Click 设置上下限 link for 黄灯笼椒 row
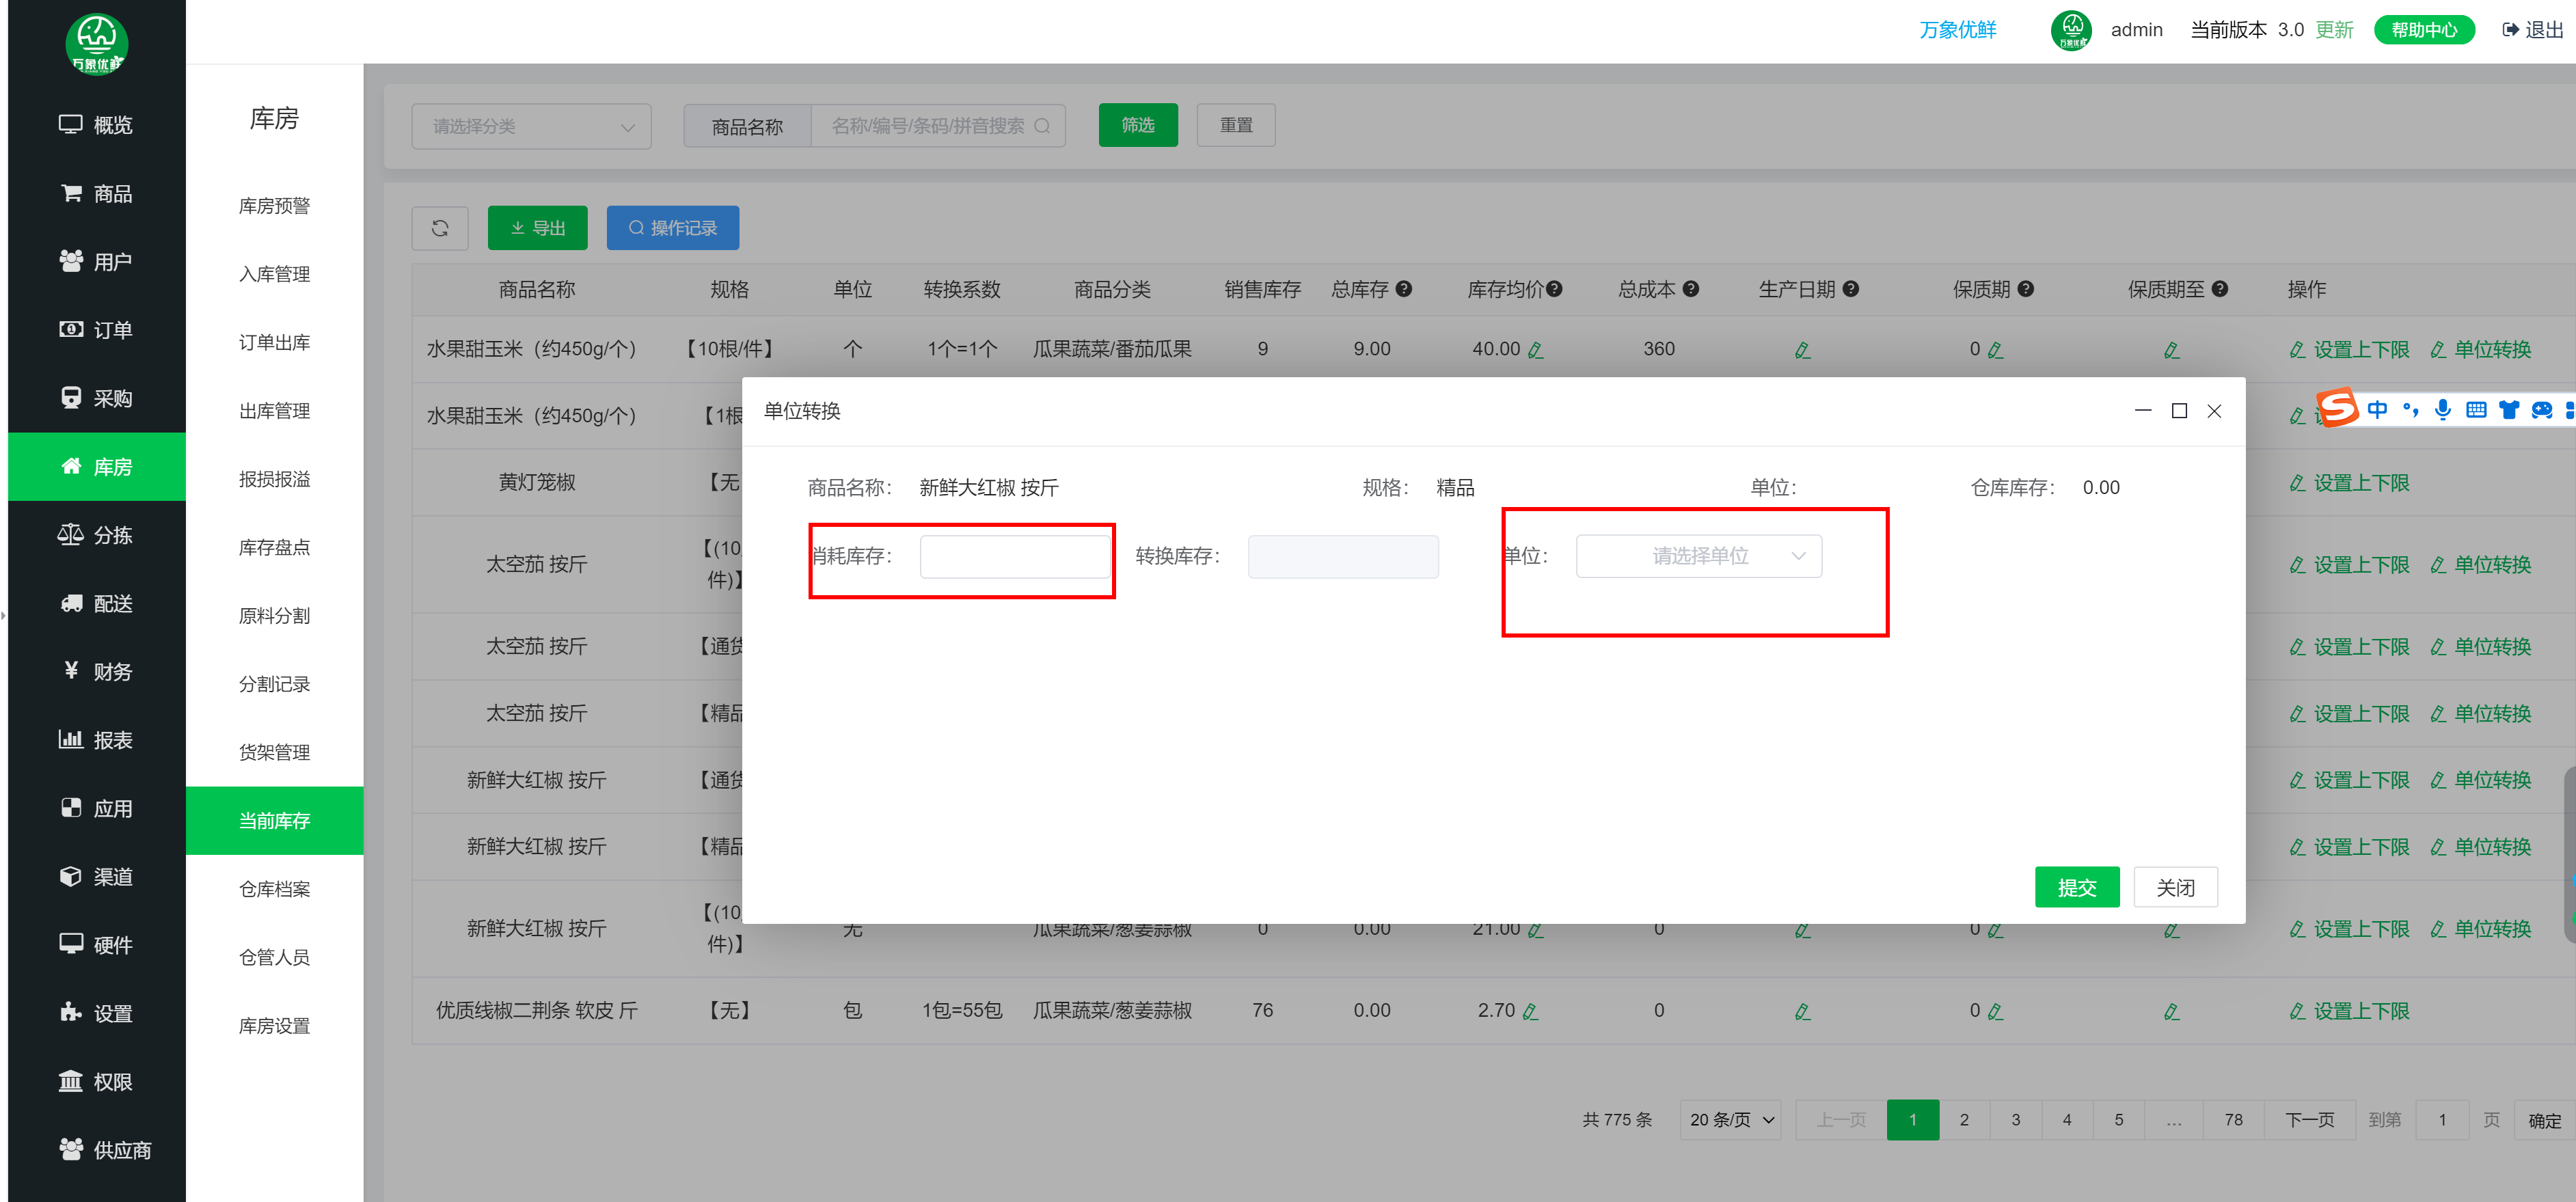The height and width of the screenshot is (1202, 2576). tap(2350, 483)
